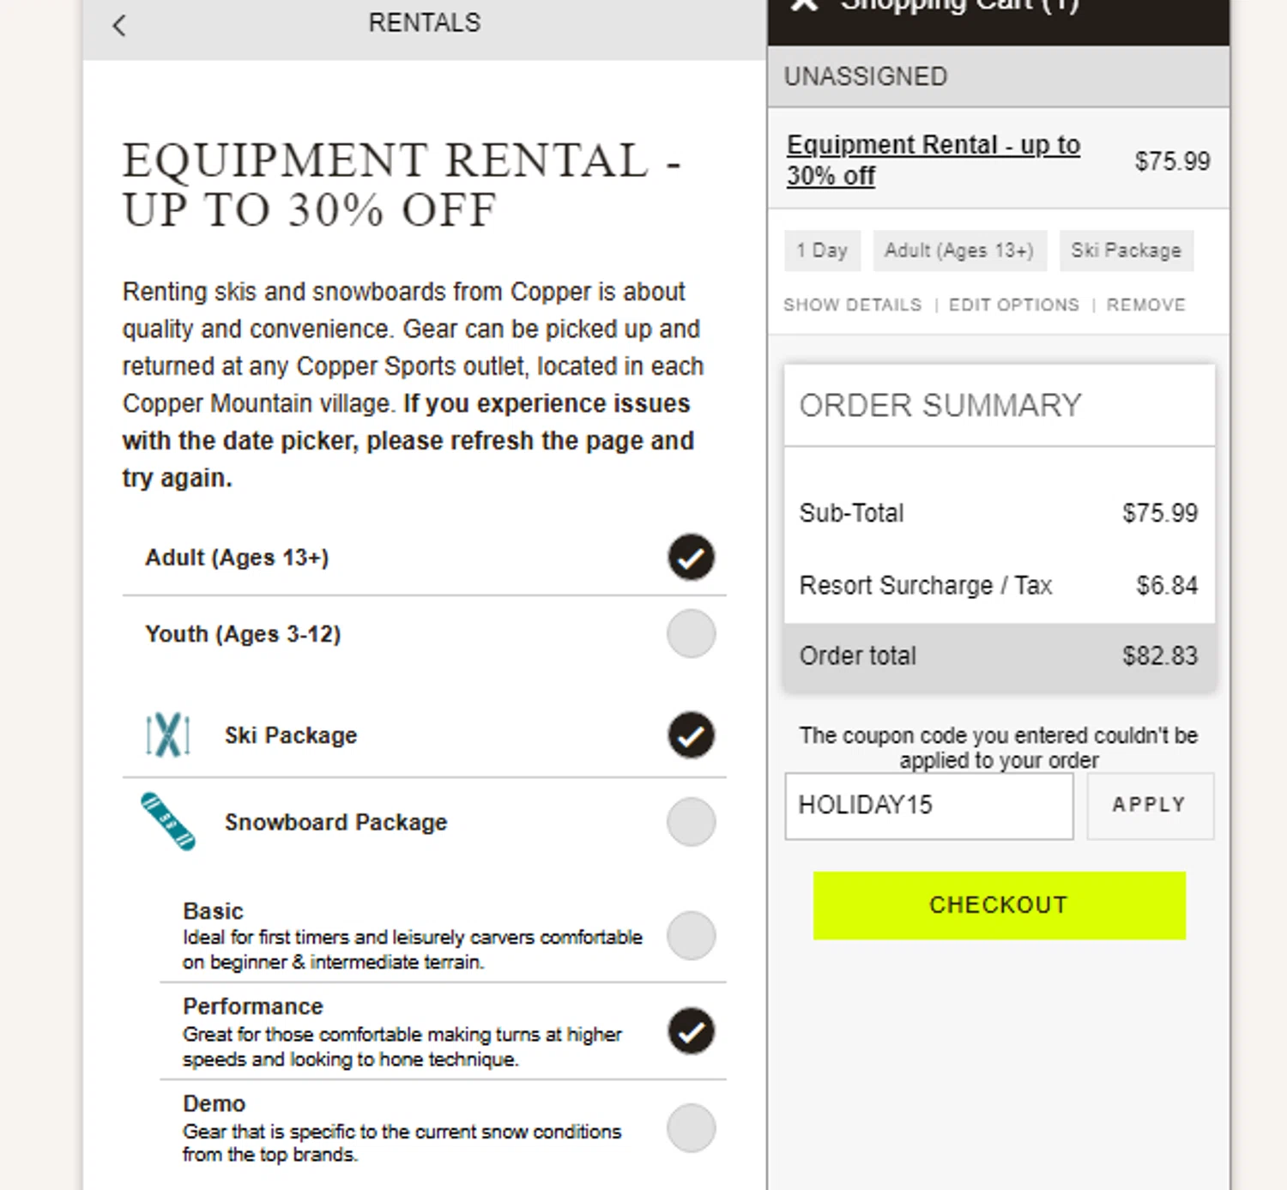The height and width of the screenshot is (1190, 1287).
Task: Click the ski package icon
Action: [x=167, y=735]
